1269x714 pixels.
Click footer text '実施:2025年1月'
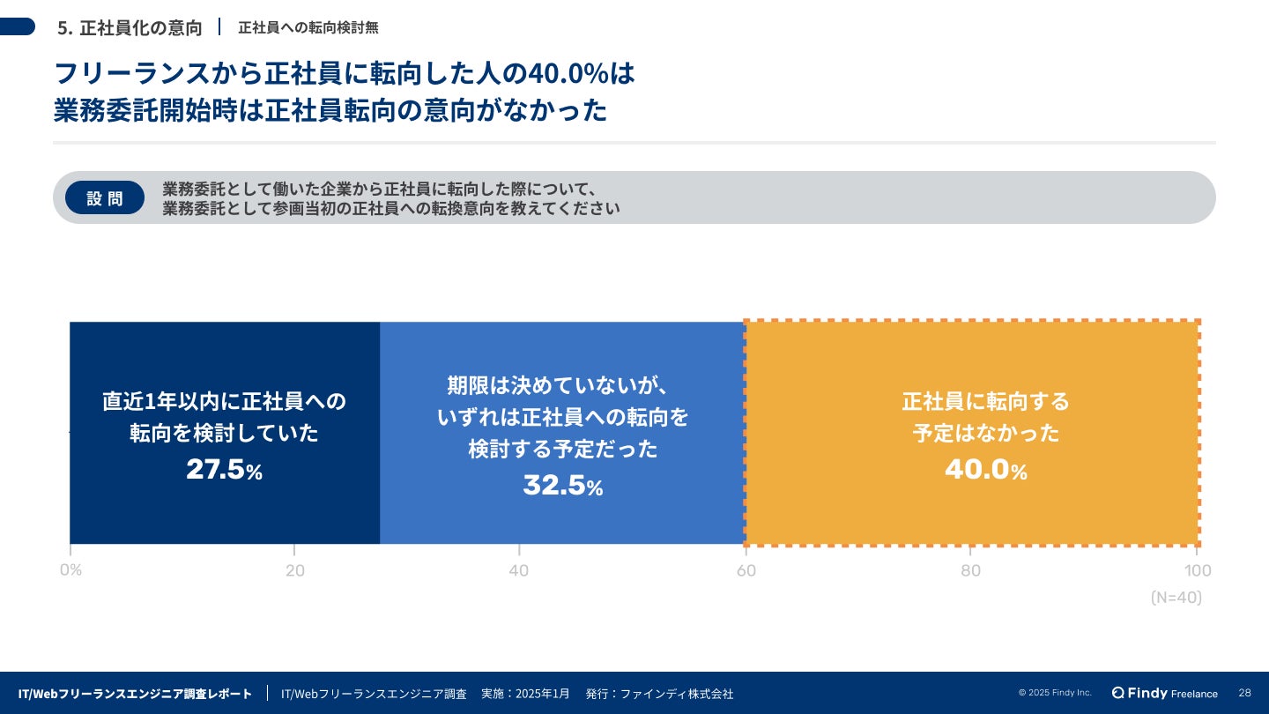tap(525, 694)
